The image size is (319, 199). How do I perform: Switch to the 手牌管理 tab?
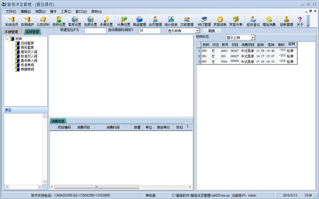[12, 32]
